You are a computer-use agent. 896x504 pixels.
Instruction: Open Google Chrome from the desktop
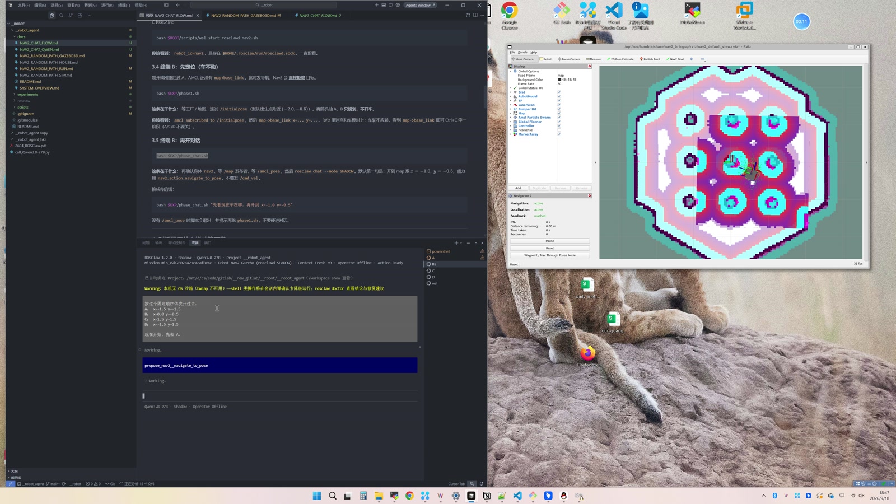(x=509, y=16)
